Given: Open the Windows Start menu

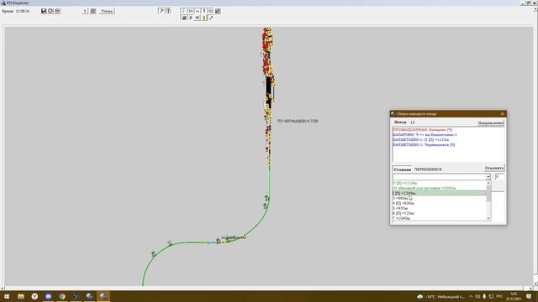Looking at the screenshot, I should tap(6, 296).
